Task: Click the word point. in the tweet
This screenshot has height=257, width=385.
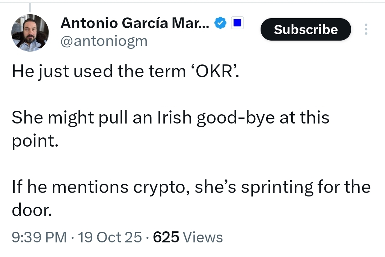Action: [x=35, y=141]
